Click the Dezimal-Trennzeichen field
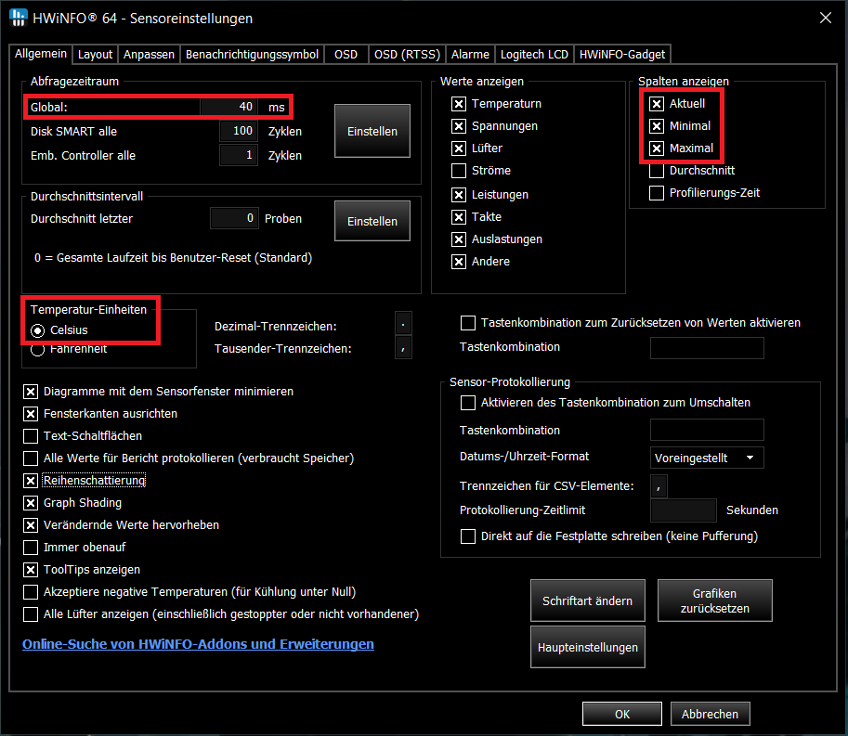The image size is (848, 736). click(403, 324)
